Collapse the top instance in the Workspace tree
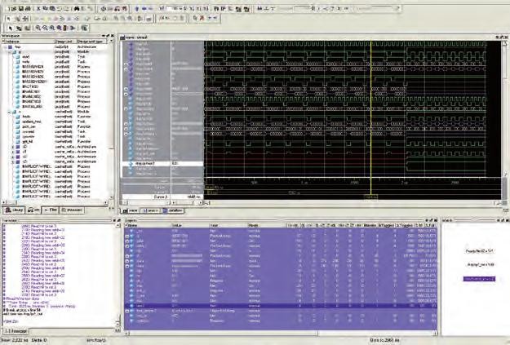The width and height of the screenshot is (510, 345). [5, 47]
